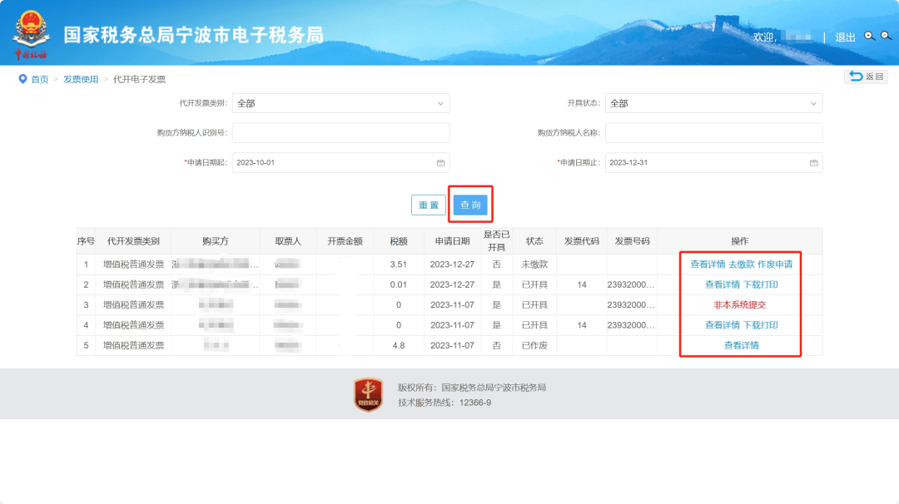Click the 申请日期 column header
The width and height of the screenshot is (899, 504).
[452, 241]
